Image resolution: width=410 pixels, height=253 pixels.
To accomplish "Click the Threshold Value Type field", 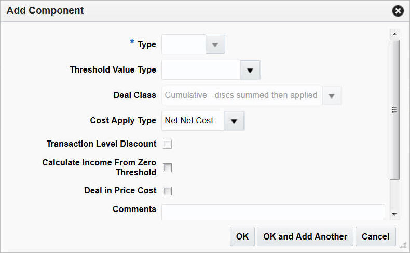I will 201,70.
